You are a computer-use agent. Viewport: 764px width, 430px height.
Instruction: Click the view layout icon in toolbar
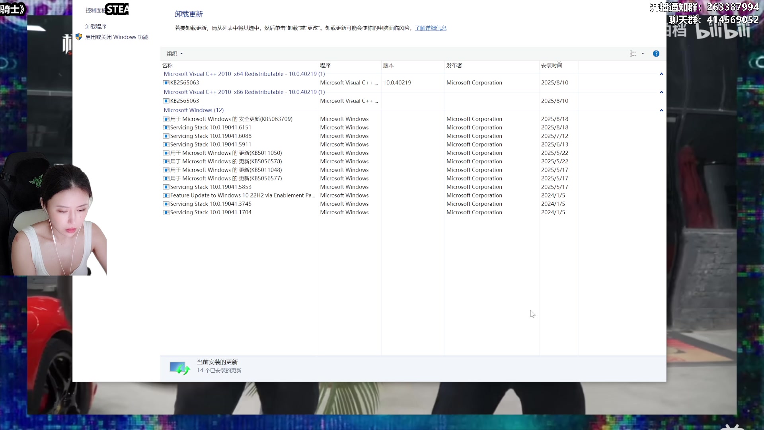pos(633,54)
